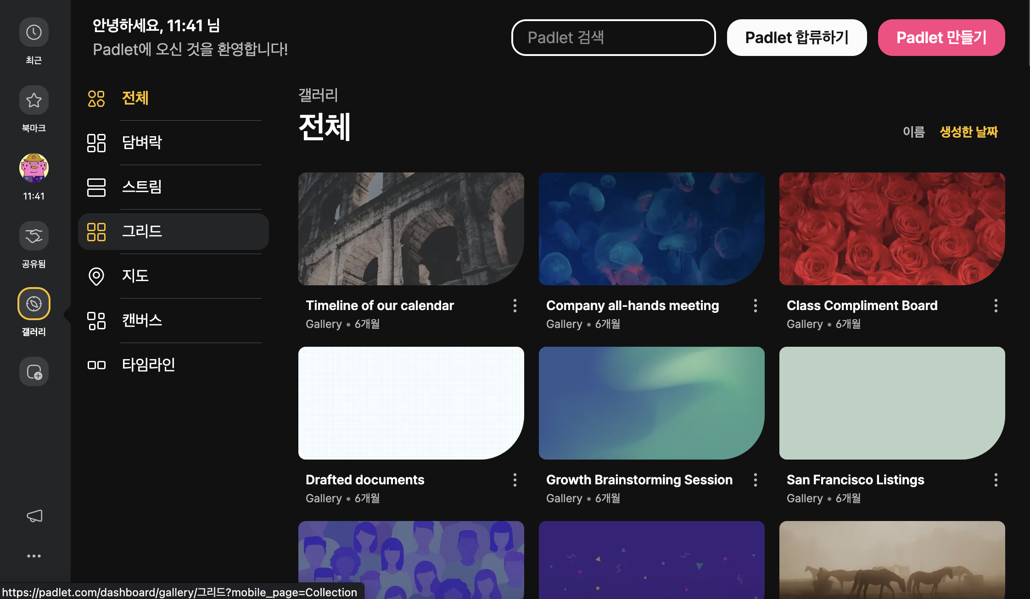Open the Growth Brainstorming Session title
1030x599 pixels.
click(x=639, y=480)
